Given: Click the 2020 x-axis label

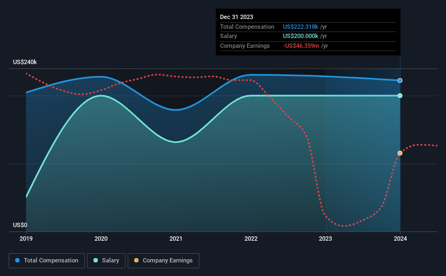Looking at the screenshot, I should pyautogui.click(x=101, y=239).
